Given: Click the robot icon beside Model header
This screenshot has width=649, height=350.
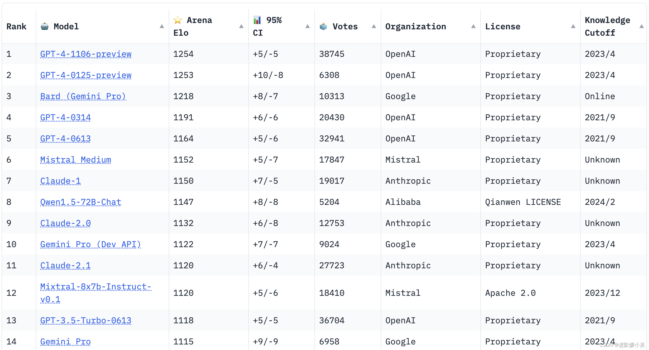Looking at the screenshot, I should [x=45, y=26].
